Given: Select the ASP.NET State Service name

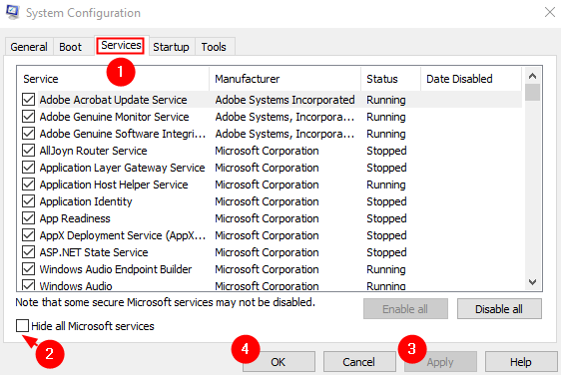Looking at the screenshot, I should point(94,252).
